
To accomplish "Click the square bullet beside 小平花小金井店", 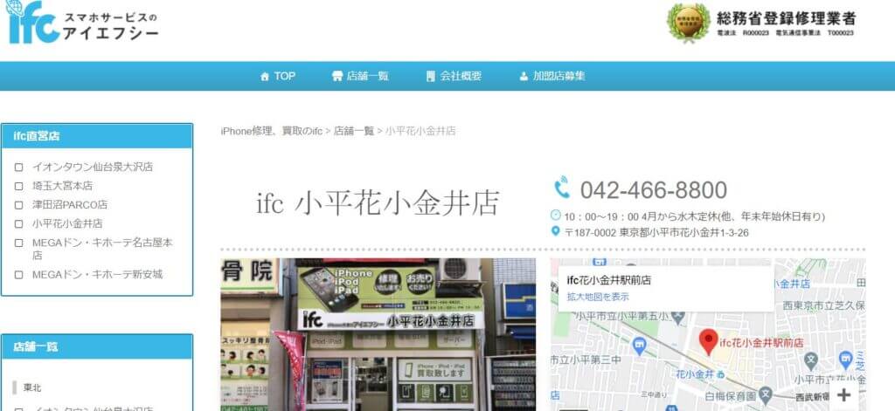I will point(19,224).
